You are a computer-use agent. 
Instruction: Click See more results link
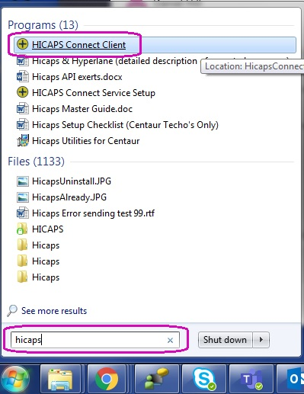(54, 311)
